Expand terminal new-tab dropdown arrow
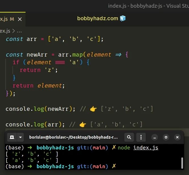The width and height of the screenshot is (189, 175). click(x=20, y=137)
